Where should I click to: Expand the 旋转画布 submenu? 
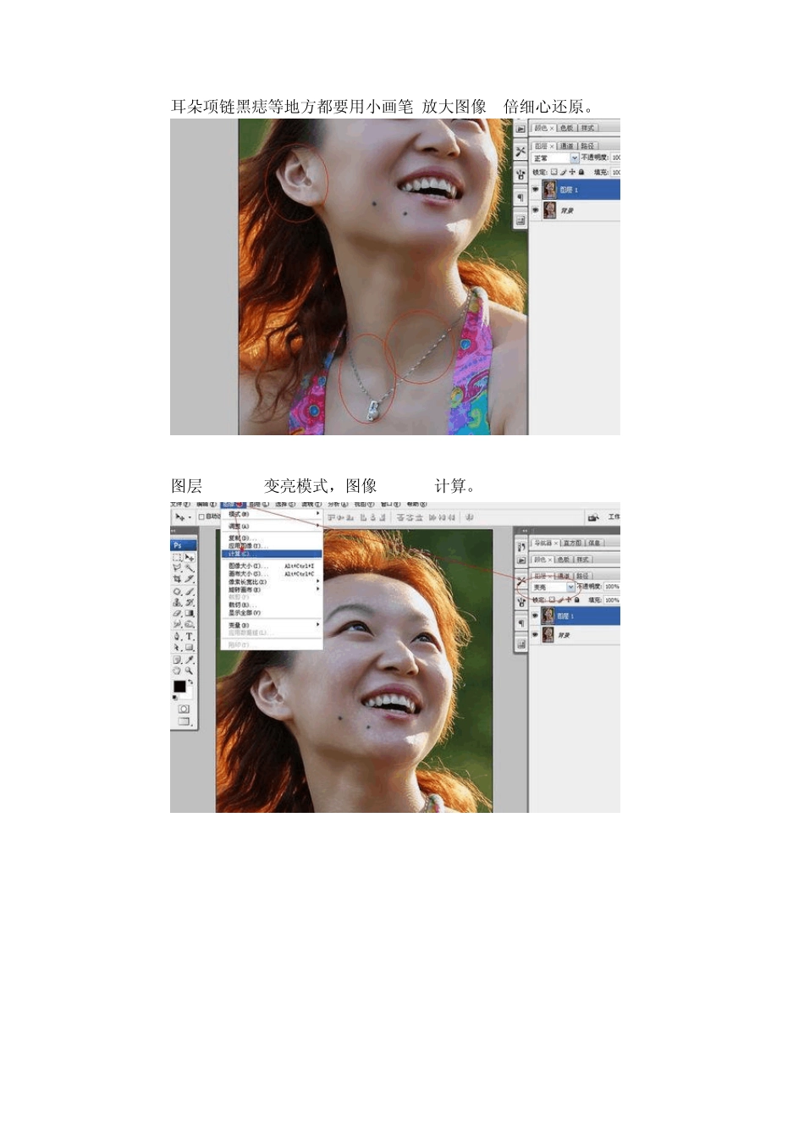pos(272,590)
